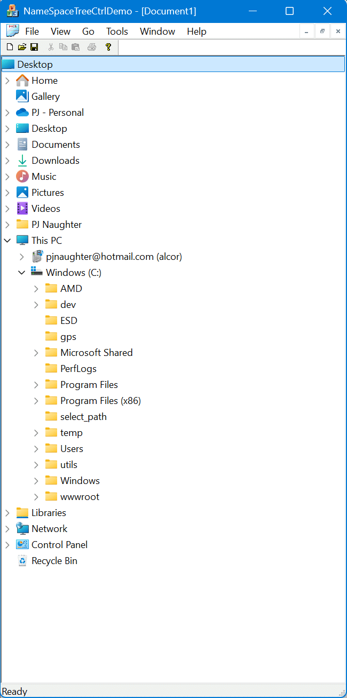Expand the Home node chevron
This screenshot has height=698, width=347.
tap(7, 81)
